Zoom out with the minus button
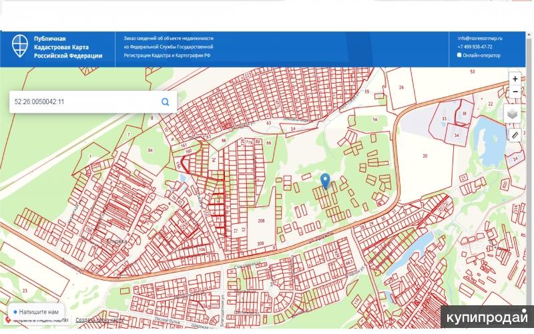This screenshot has height=334, width=534. click(x=515, y=92)
